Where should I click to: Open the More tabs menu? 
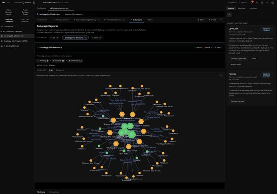[149, 20]
